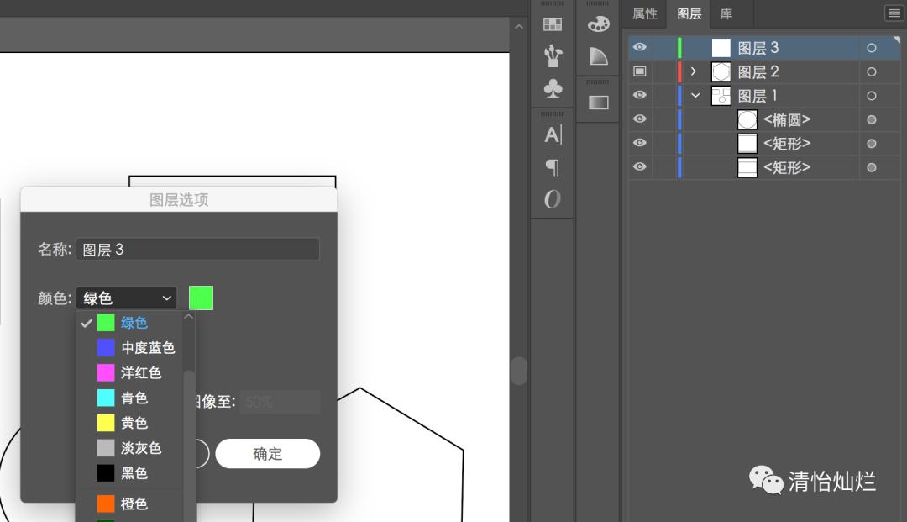The height and width of the screenshot is (522, 907).
Task: Open the Swatches panel grid icon
Action: pyautogui.click(x=553, y=24)
